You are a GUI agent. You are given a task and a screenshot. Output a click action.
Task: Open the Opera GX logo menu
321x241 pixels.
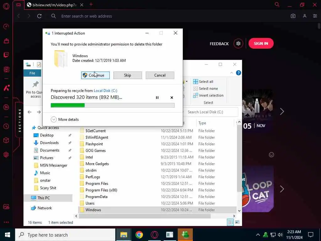(6, 6)
